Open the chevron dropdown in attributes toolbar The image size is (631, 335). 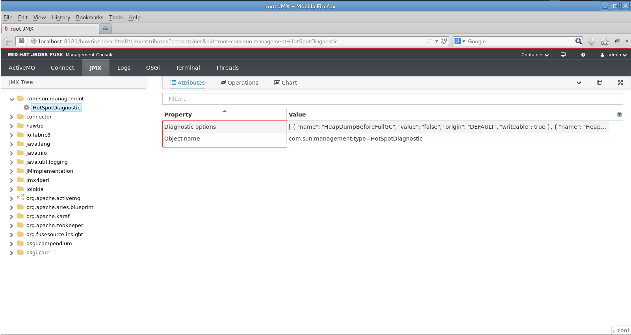pos(579,83)
